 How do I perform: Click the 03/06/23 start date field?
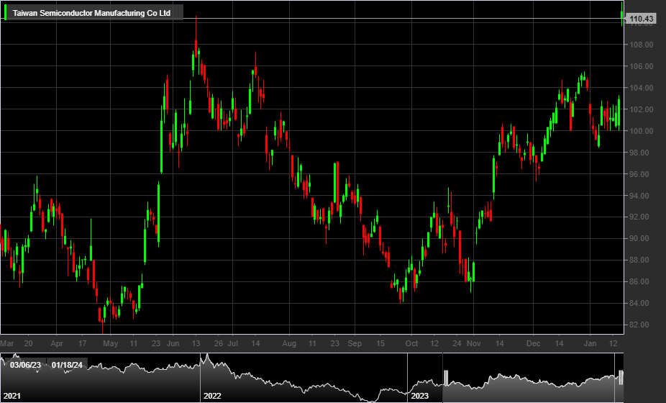(25, 365)
